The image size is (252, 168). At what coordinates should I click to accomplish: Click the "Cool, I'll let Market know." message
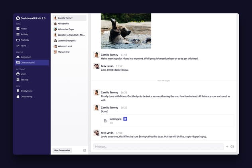click(115, 70)
